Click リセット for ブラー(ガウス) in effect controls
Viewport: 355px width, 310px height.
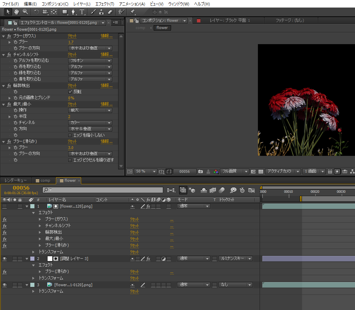[72, 36]
